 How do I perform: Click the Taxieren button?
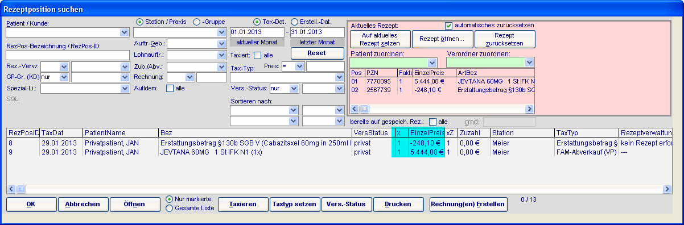243,204
